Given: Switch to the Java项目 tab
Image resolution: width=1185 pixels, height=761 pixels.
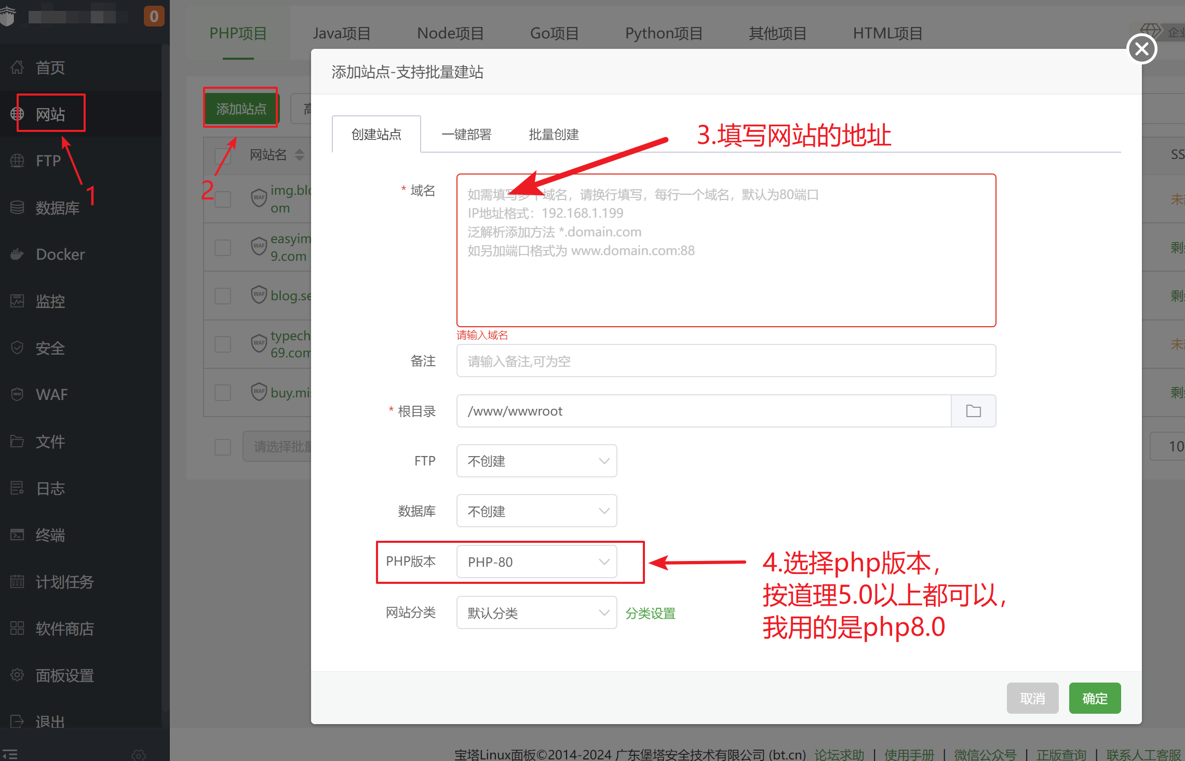Looking at the screenshot, I should (x=341, y=33).
